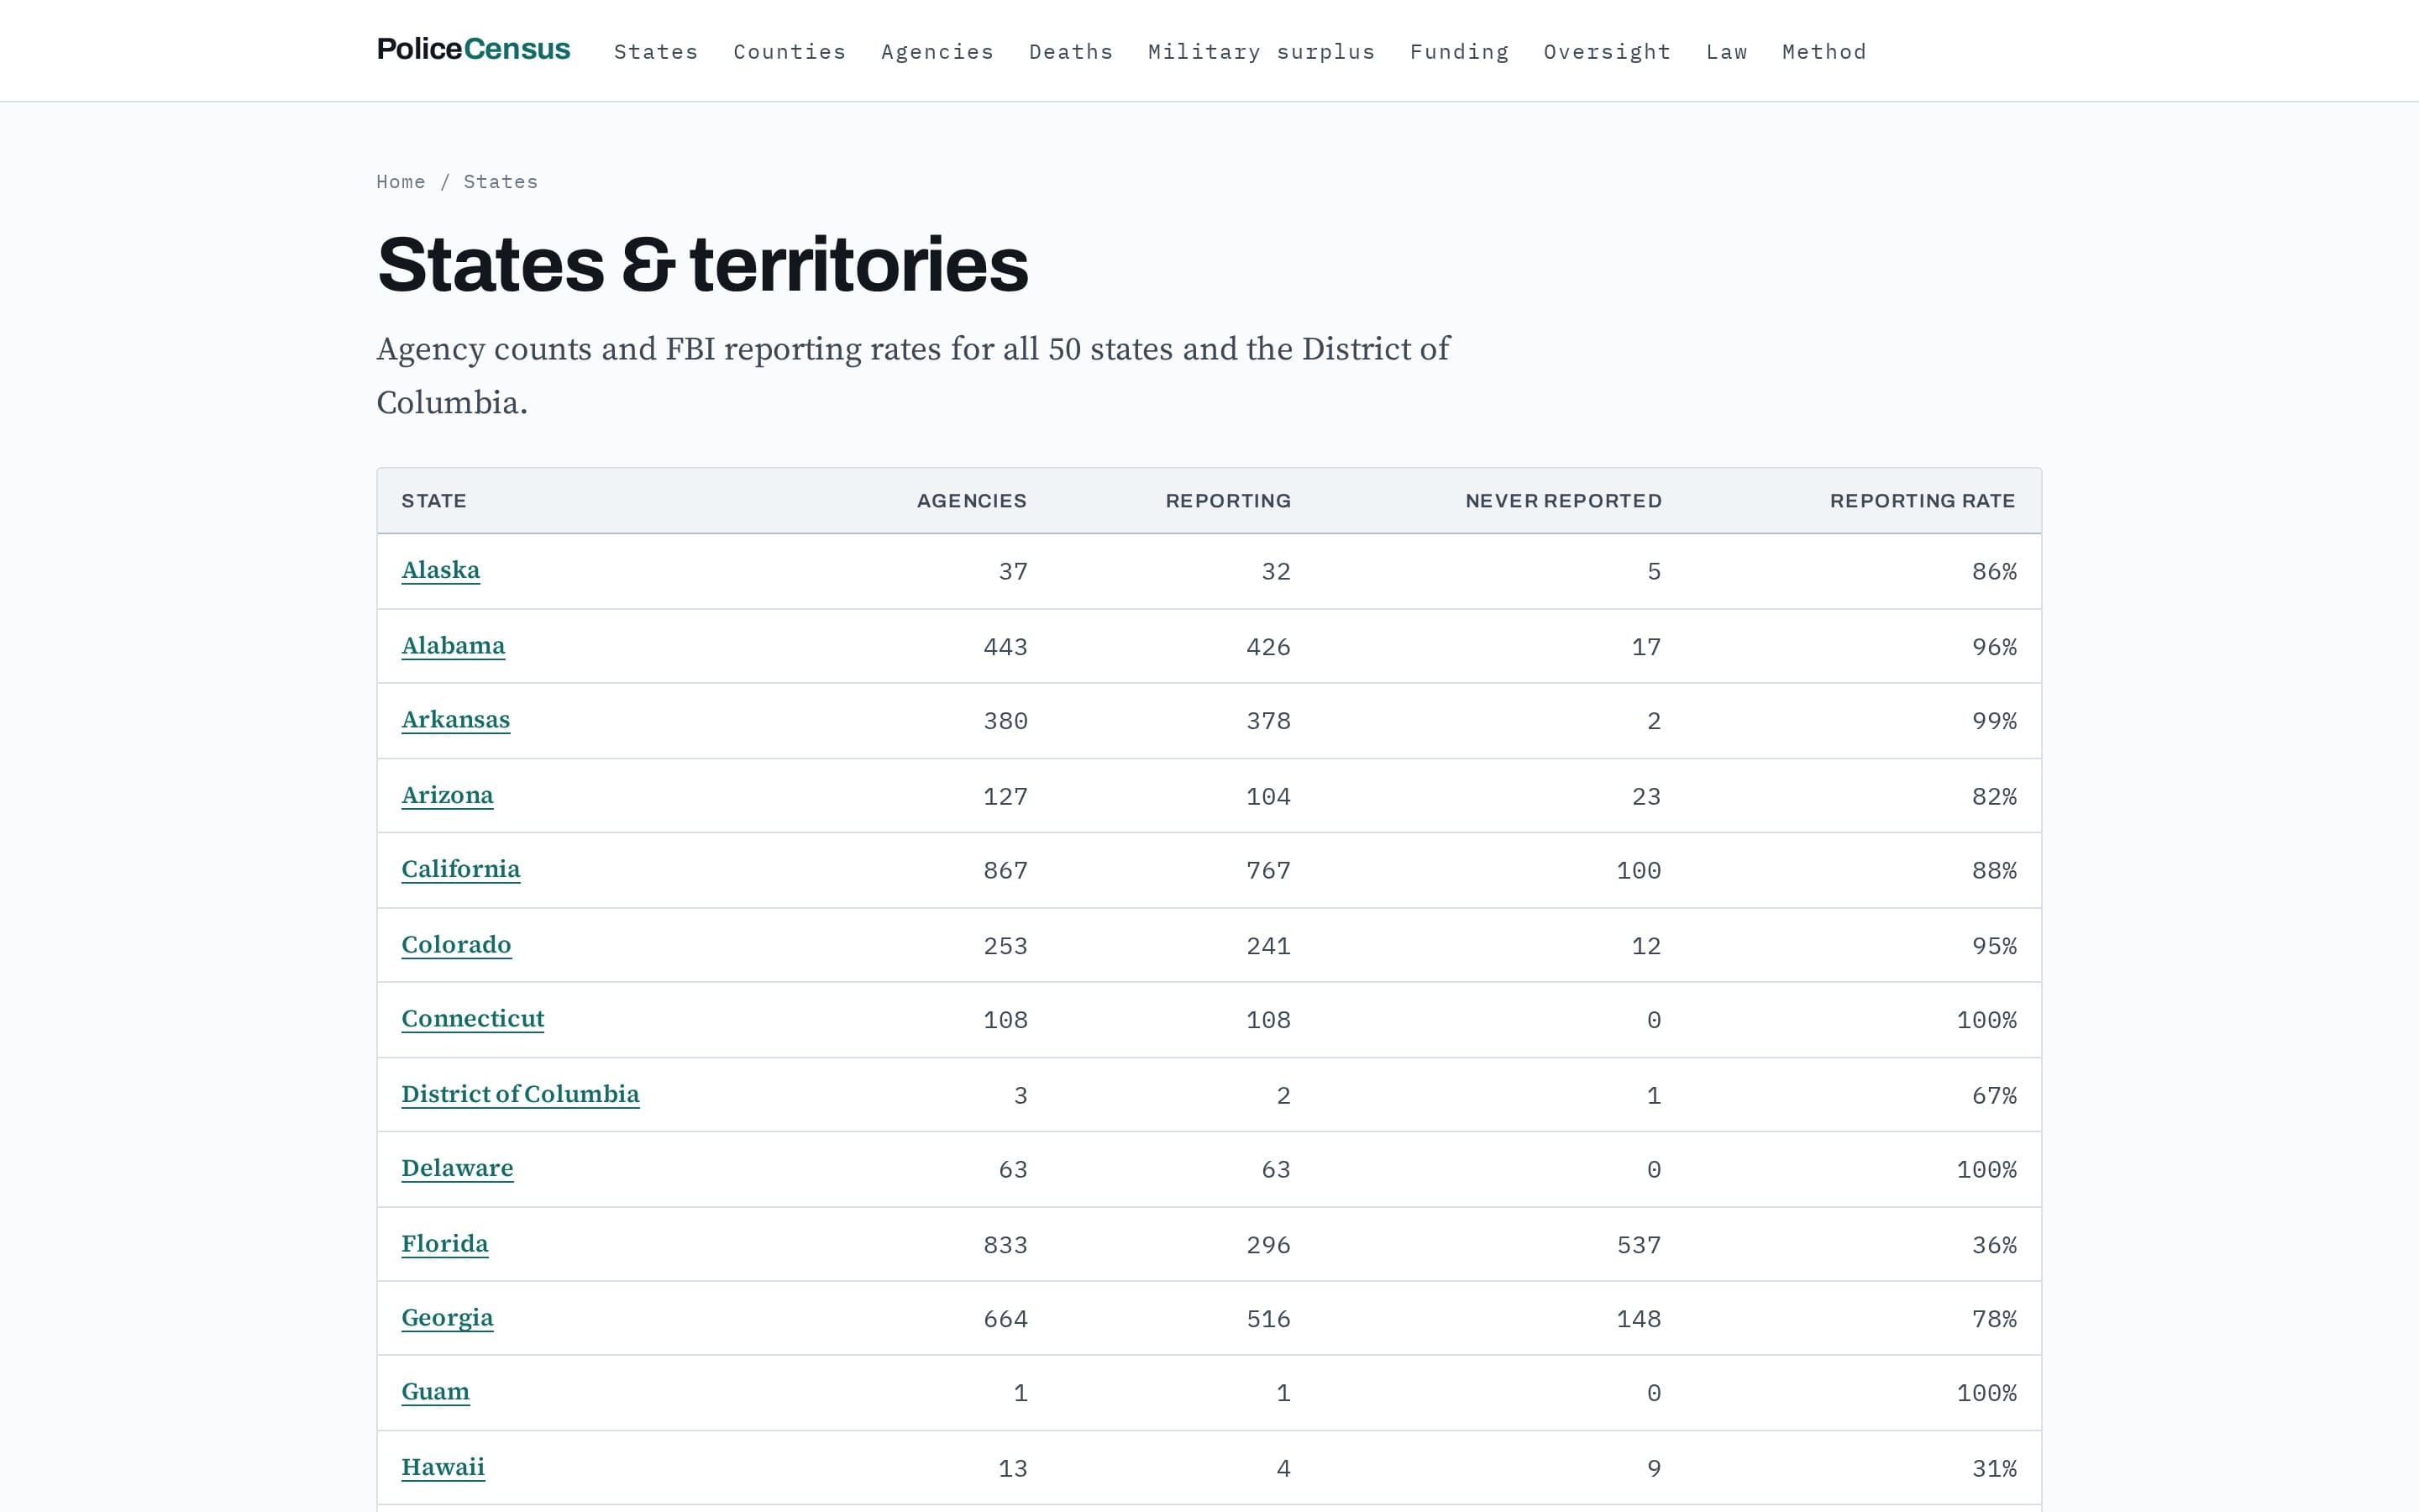Click the REPORTING column header
This screenshot has width=2419, height=1512.
1229,501
